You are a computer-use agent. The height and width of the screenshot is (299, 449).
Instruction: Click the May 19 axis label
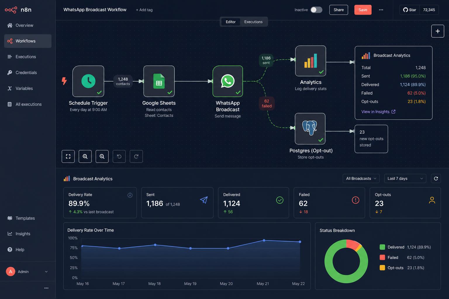pyautogui.click(x=190, y=284)
